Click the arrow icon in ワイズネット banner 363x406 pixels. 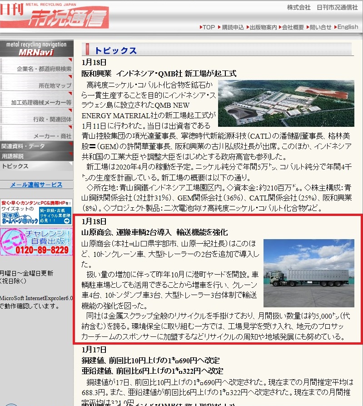point(67,221)
